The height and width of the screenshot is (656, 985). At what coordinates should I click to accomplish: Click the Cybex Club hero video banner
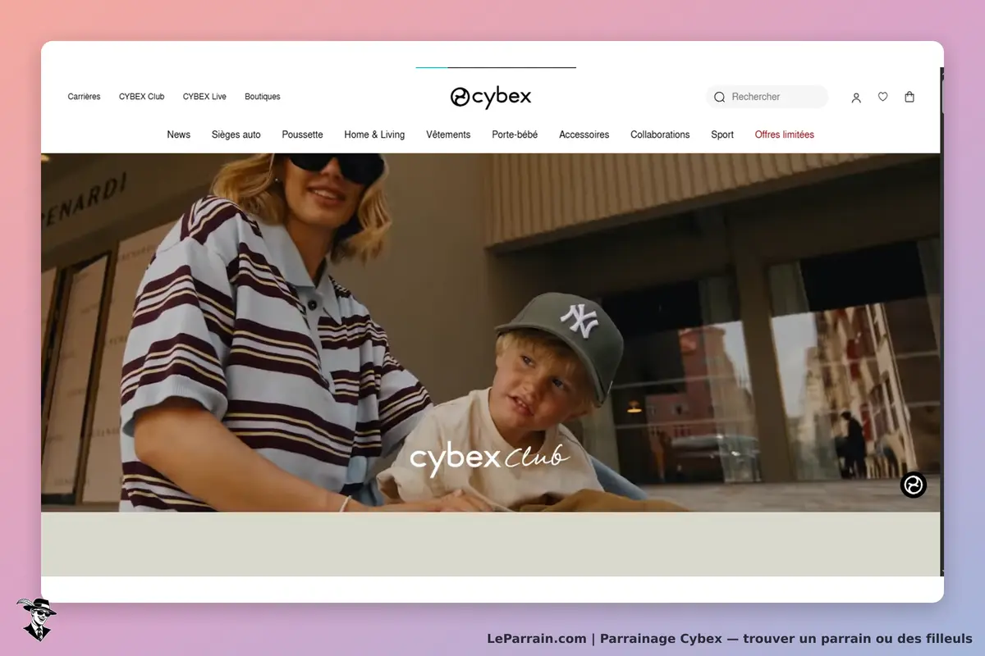pyautogui.click(x=490, y=332)
